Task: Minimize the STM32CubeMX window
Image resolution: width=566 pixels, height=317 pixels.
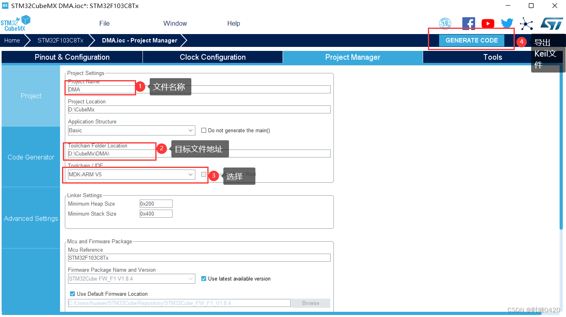Action: click(x=508, y=6)
